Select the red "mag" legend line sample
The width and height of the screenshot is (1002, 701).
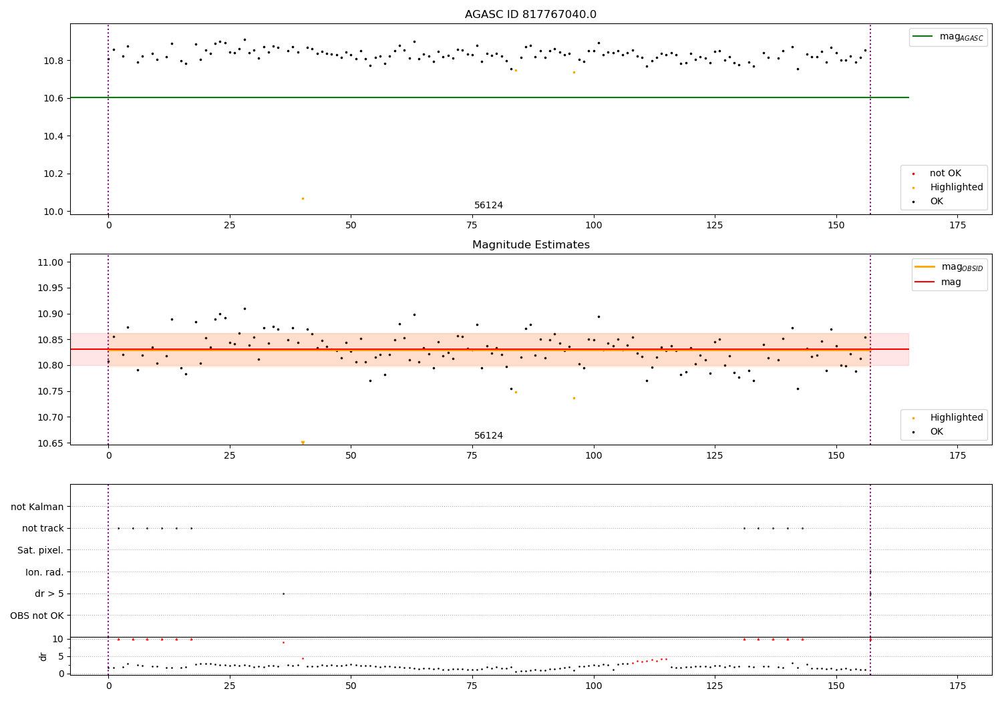click(x=925, y=282)
